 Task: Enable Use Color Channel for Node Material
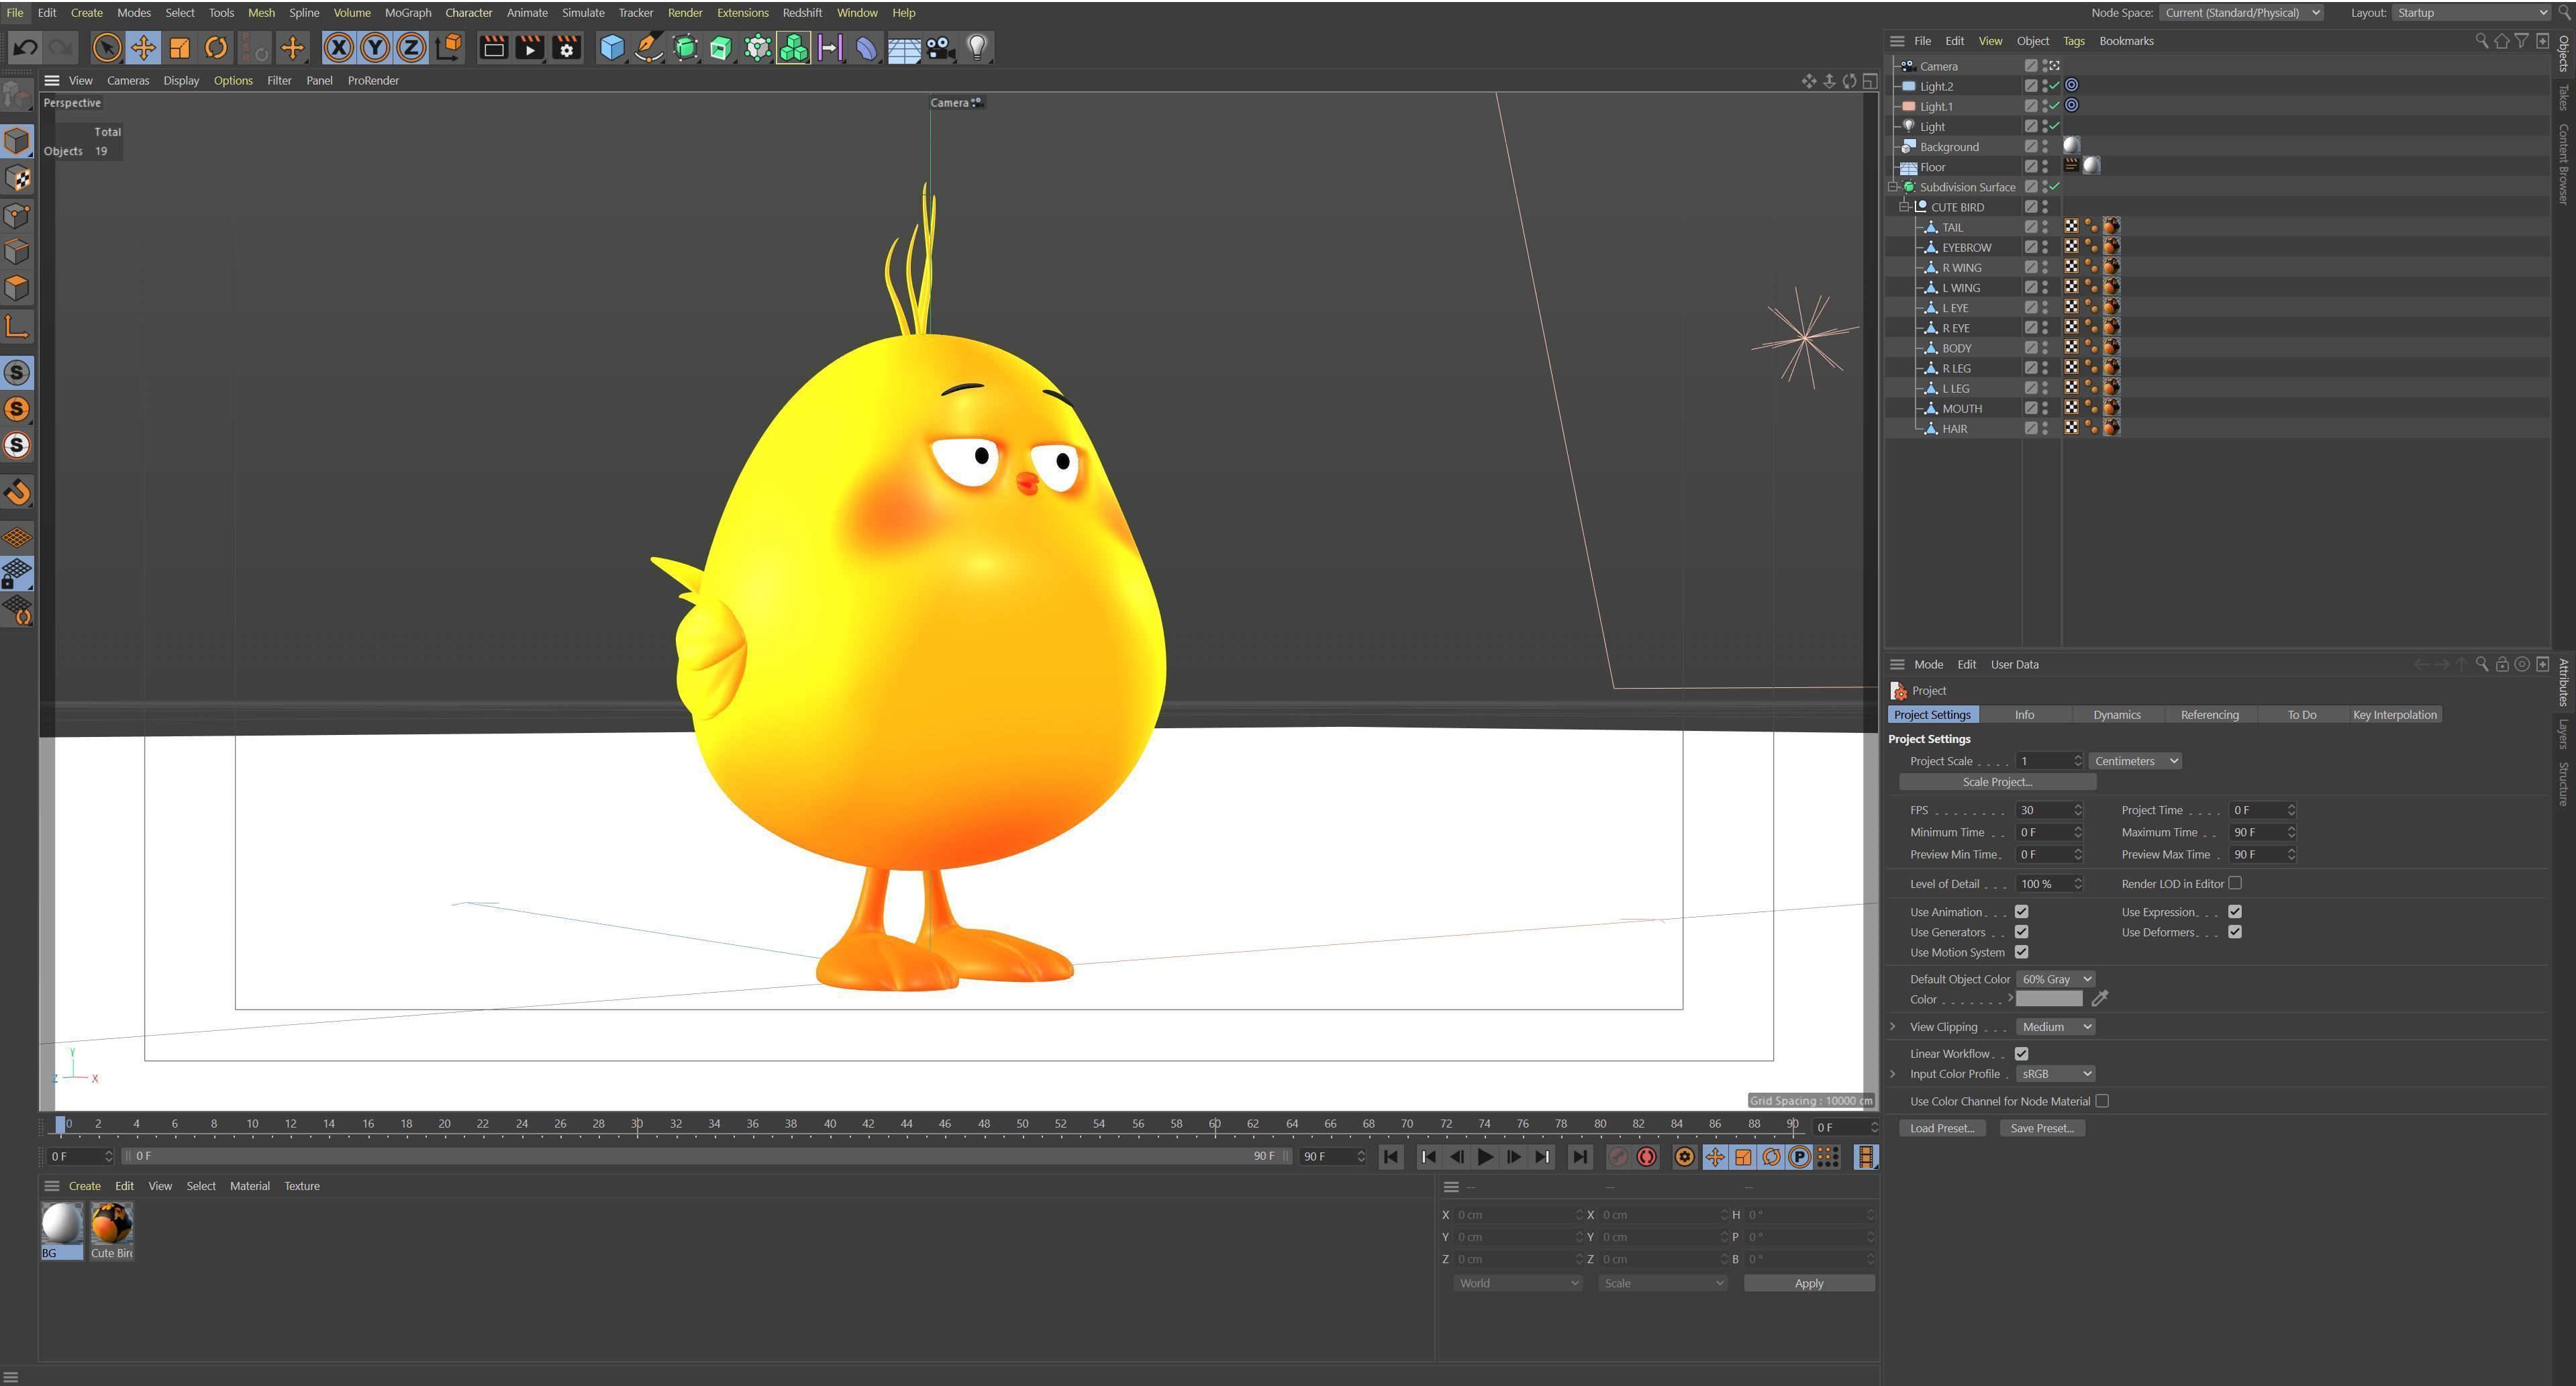2102,1101
